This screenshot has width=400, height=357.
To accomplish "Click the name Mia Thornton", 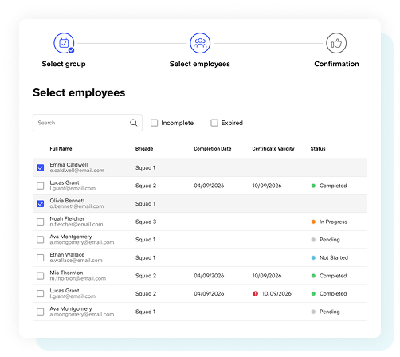I will (x=66, y=273).
